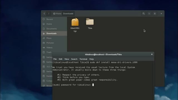
Task: Open Documents in the sidebar
Action: [54, 29]
